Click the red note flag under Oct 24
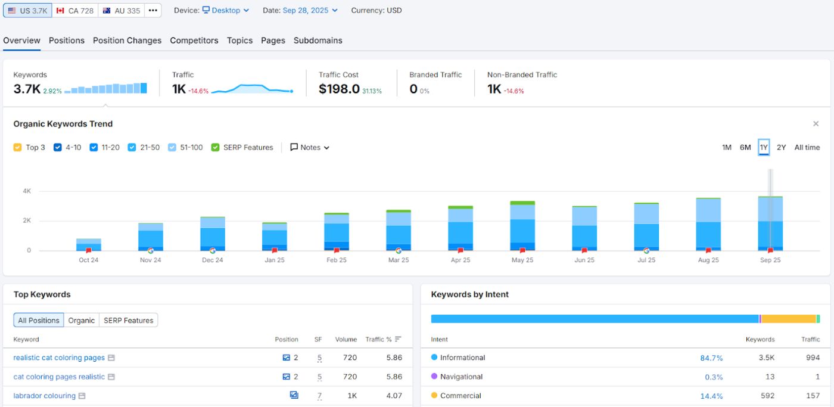 (89, 251)
